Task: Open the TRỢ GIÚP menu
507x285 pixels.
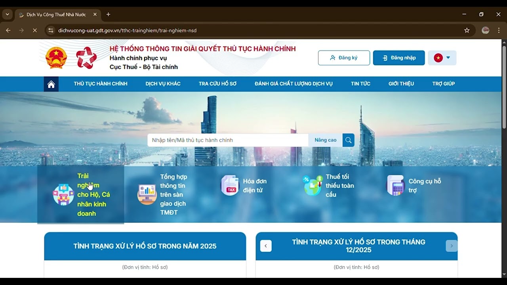Action: 444,84
